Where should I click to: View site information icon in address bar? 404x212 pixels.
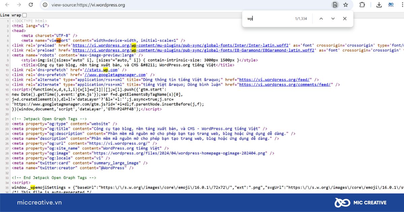[x=45, y=5]
